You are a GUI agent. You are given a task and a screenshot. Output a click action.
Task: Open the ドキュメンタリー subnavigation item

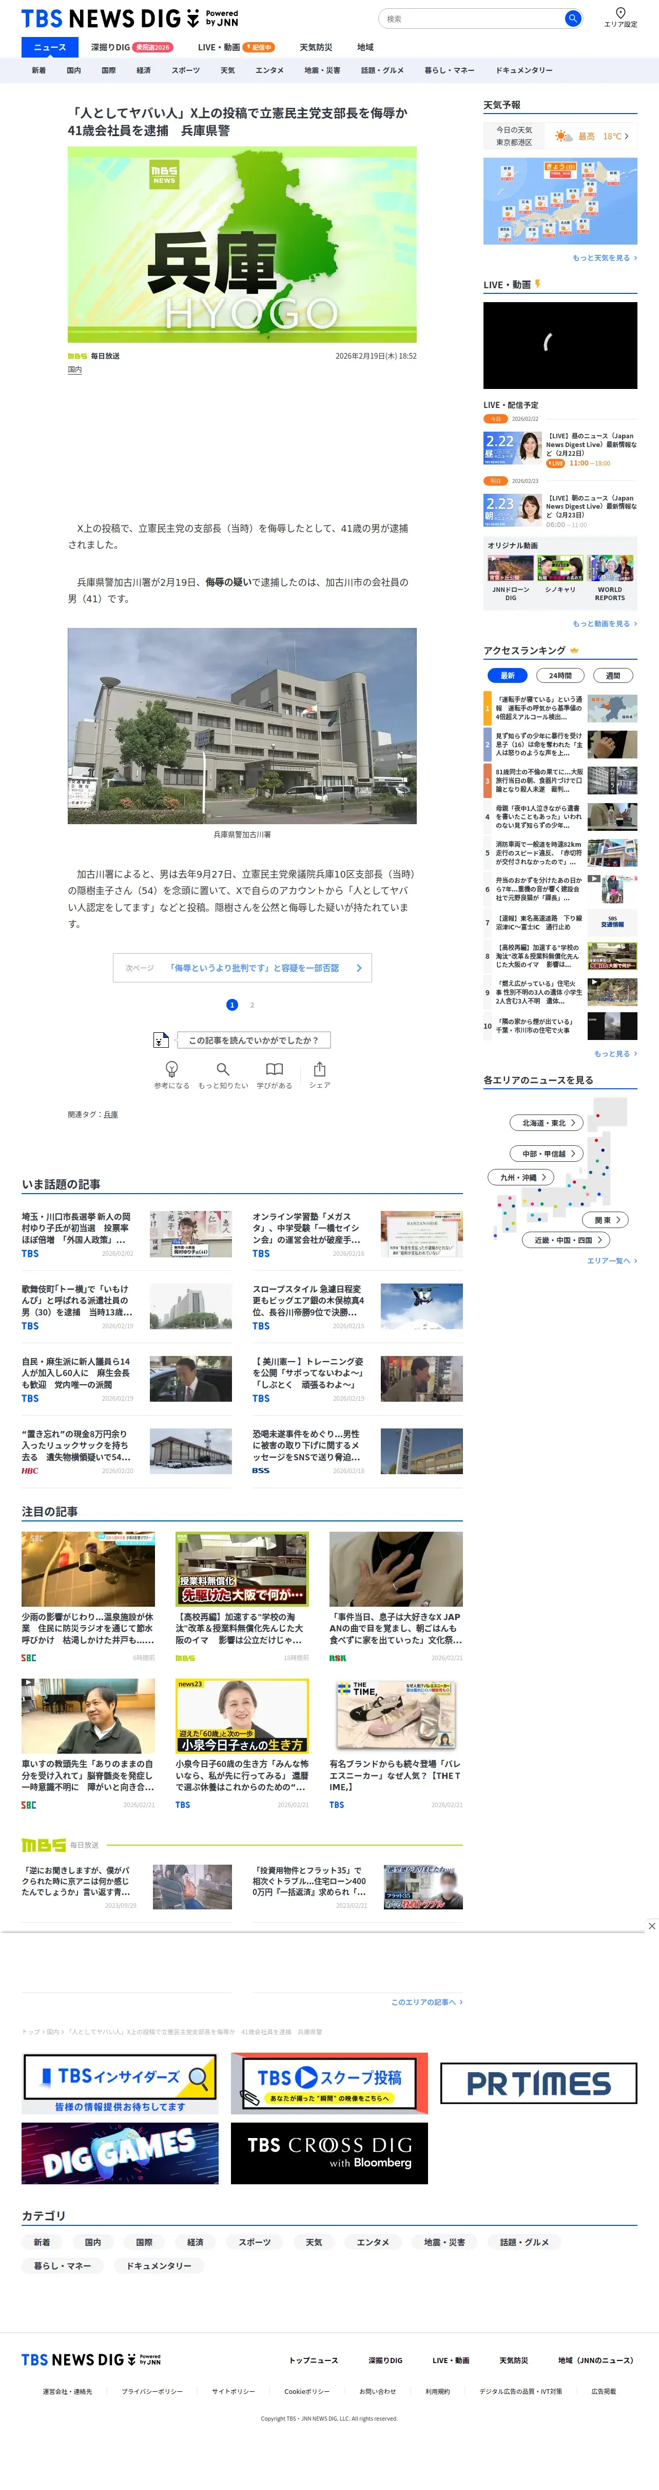[x=524, y=69]
